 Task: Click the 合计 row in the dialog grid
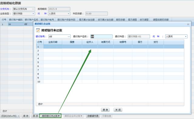[x=110, y=104]
